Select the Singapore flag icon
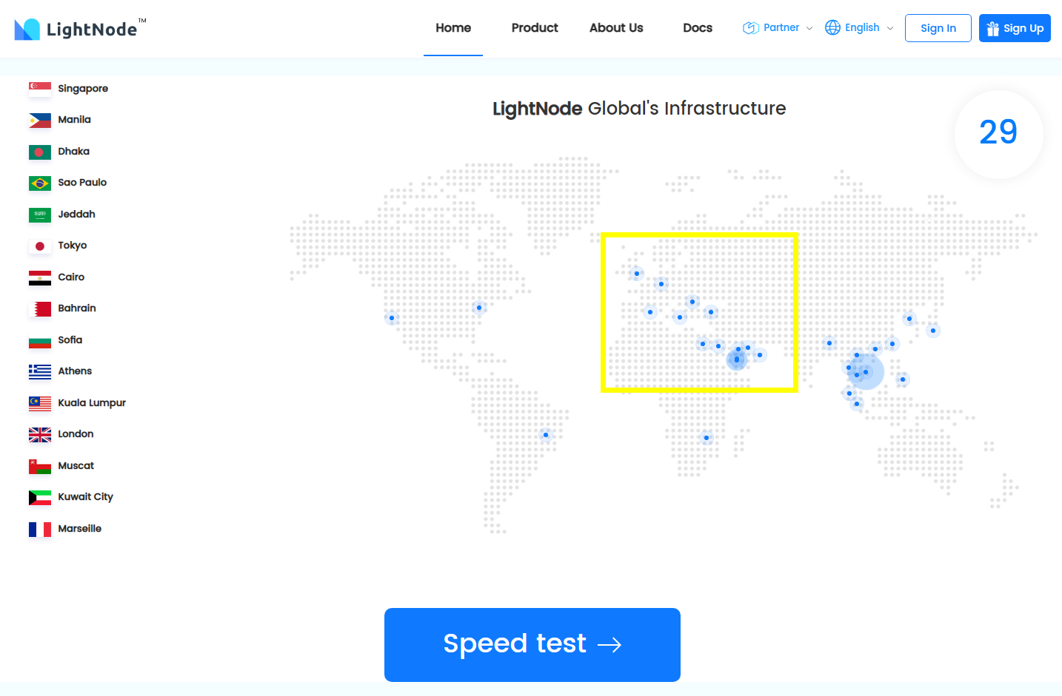Screen dimensions: 1062x696 point(39,88)
